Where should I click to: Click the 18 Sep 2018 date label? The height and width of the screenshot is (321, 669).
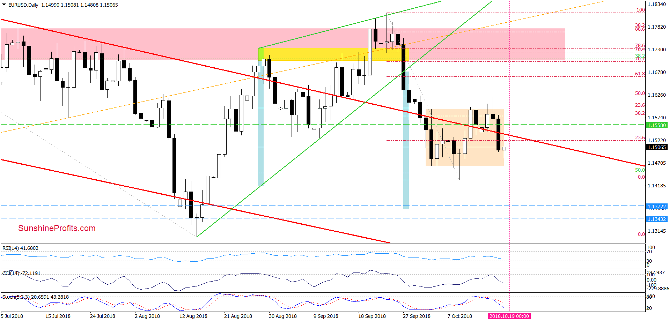(372, 316)
